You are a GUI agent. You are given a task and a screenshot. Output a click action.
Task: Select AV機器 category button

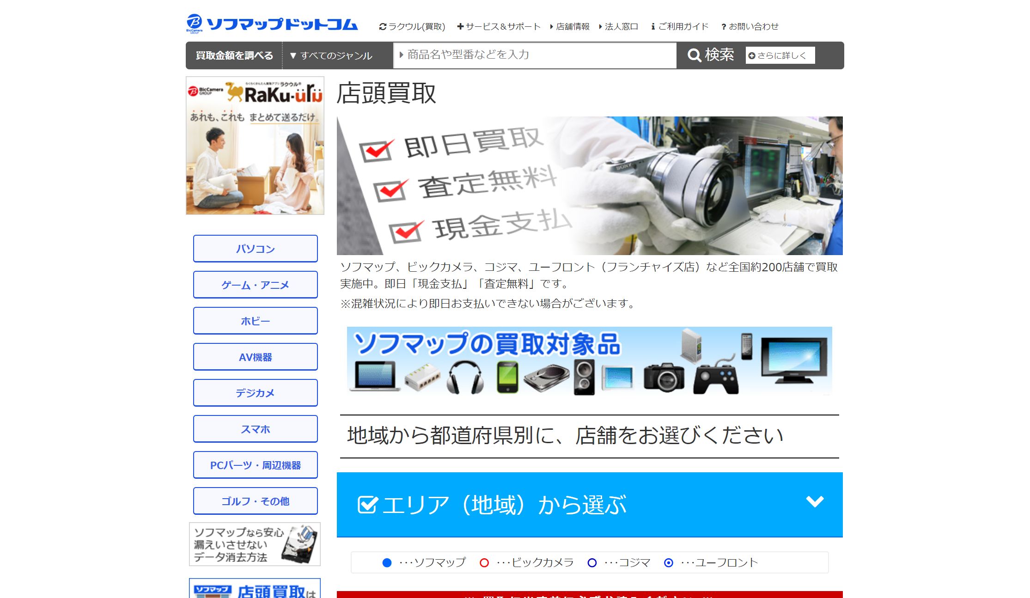[256, 357]
